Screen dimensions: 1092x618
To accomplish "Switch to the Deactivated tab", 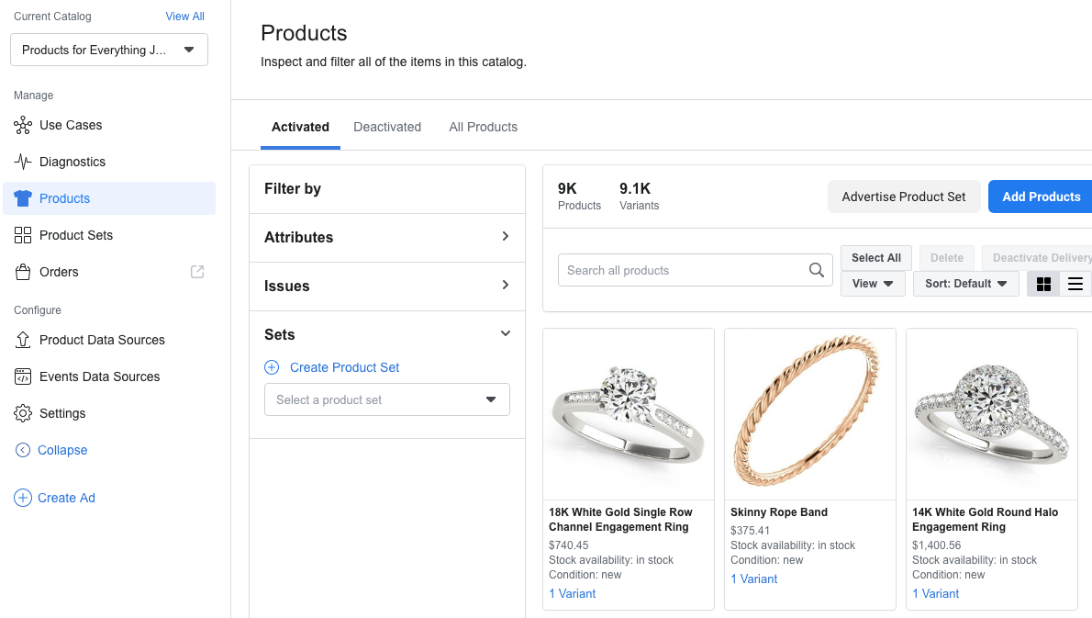I will click(387, 127).
